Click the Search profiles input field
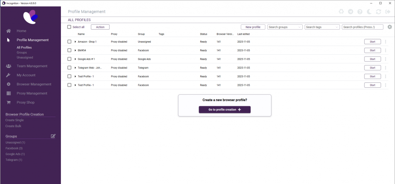Viewport: 395px width, 184px height. click(x=363, y=27)
